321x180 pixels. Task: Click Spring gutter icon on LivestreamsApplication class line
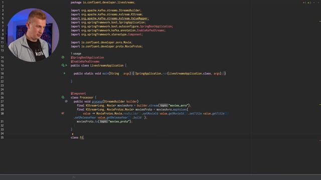point(63,65)
